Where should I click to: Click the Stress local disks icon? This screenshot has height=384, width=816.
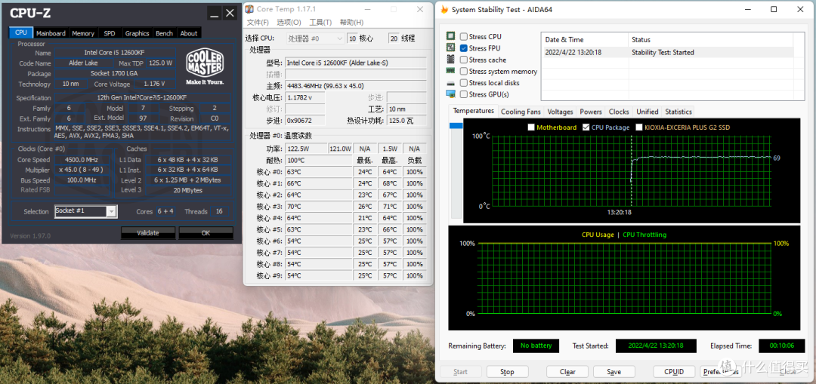450,83
